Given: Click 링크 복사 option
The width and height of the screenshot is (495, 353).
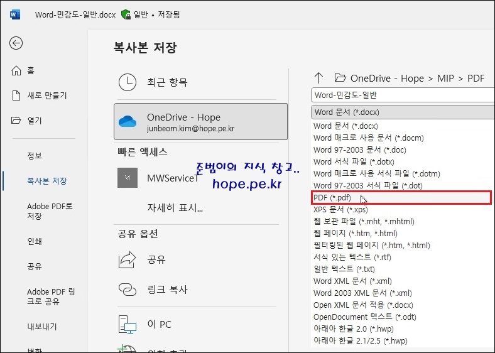Looking at the screenshot, I should pos(167,290).
